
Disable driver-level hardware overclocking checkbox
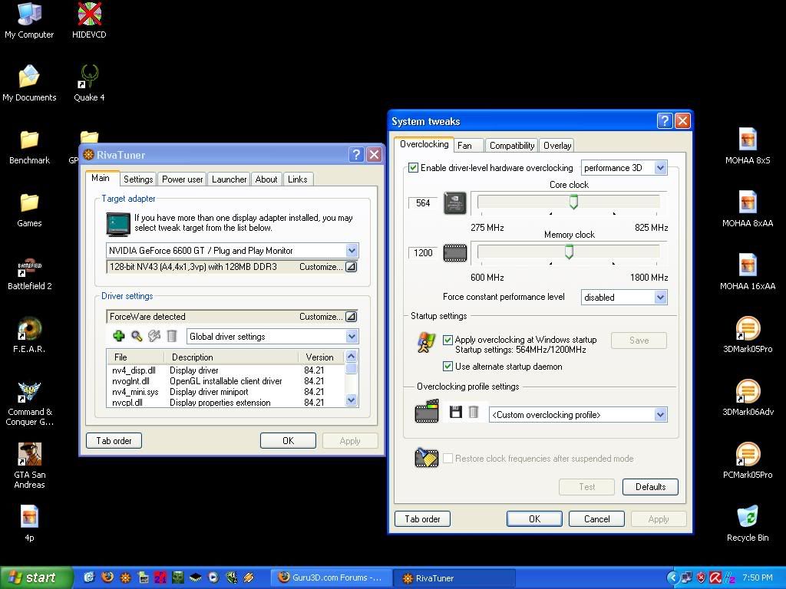[414, 168]
